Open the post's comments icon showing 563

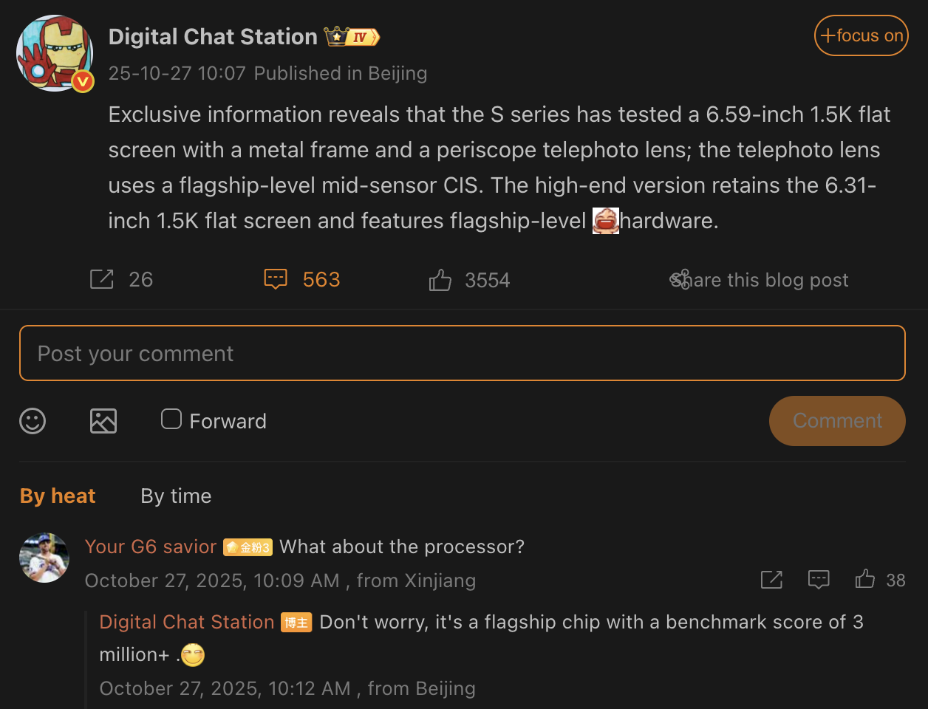[x=276, y=279]
